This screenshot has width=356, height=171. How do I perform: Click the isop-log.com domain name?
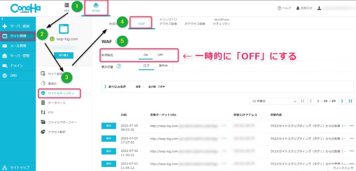point(67,39)
